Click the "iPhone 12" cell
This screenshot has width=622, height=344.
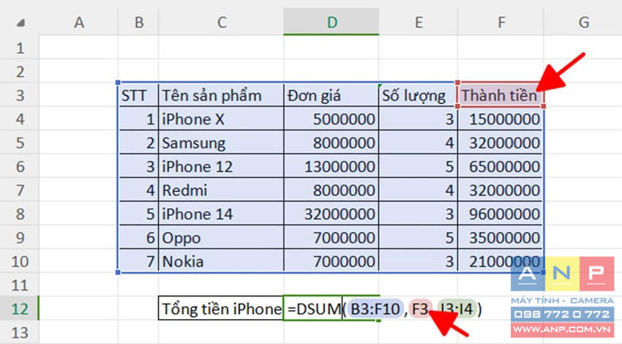pyautogui.click(x=221, y=167)
